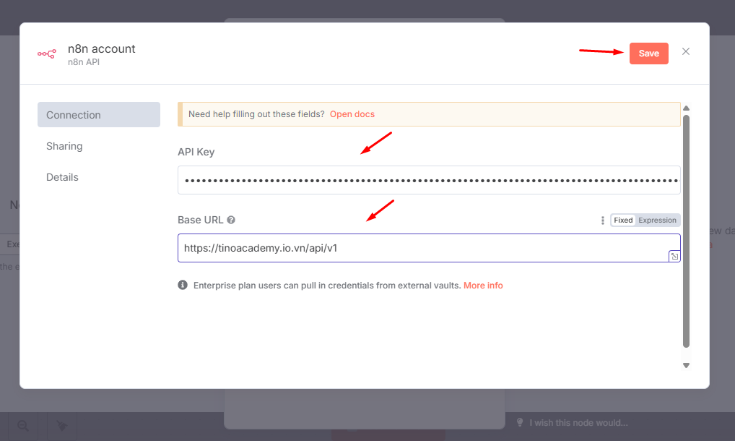Switch Base URL to Fixed mode
This screenshot has width=735, height=441.
click(623, 220)
